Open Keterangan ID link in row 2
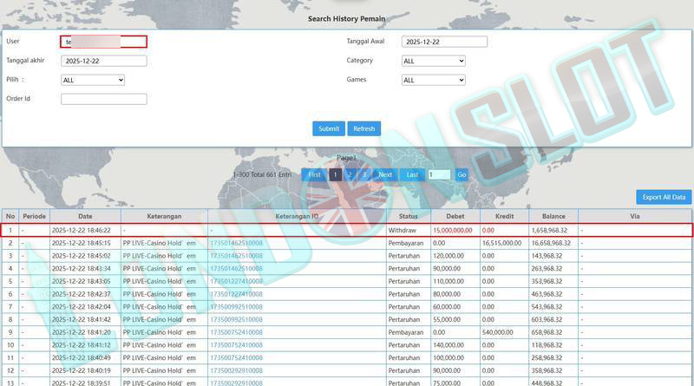The height and width of the screenshot is (386, 694). [236, 244]
